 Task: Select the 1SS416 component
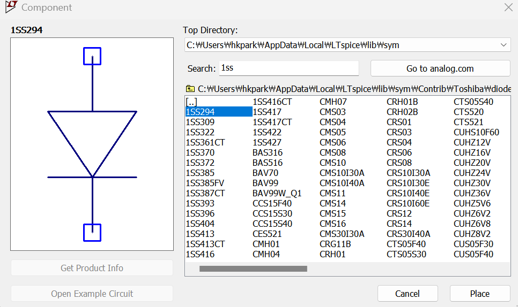pos(200,254)
